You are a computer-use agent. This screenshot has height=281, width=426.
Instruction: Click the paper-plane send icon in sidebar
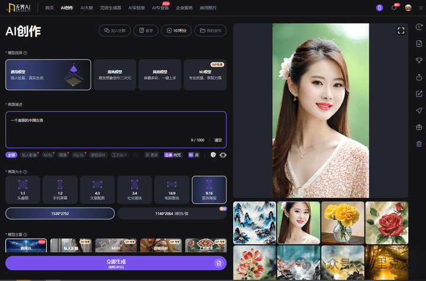click(419, 110)
